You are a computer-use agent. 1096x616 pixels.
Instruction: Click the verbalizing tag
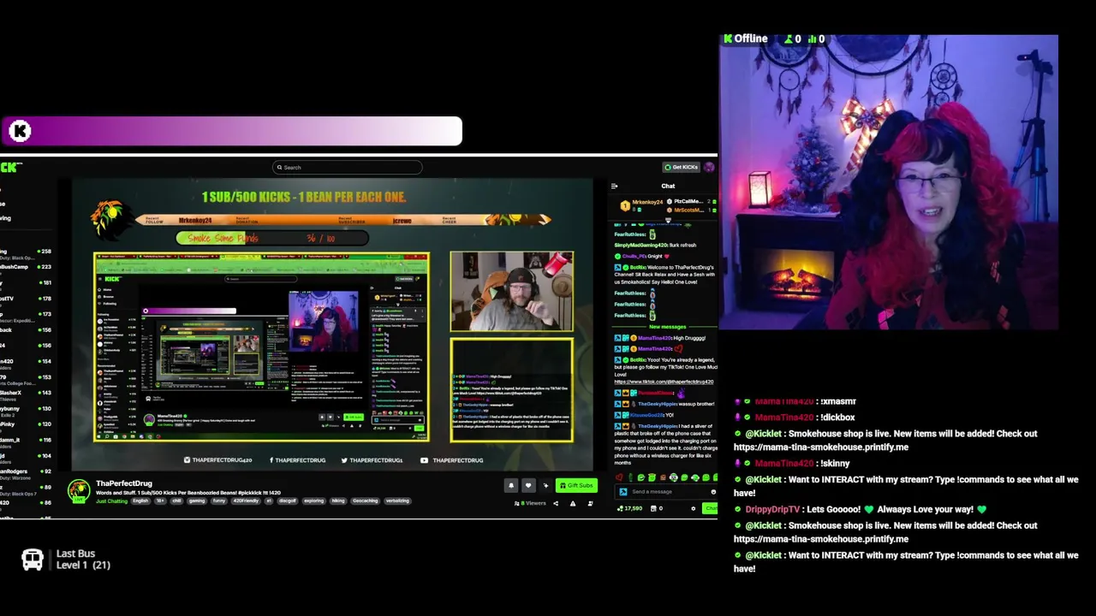pyautogui.click(x=397, y=500)
